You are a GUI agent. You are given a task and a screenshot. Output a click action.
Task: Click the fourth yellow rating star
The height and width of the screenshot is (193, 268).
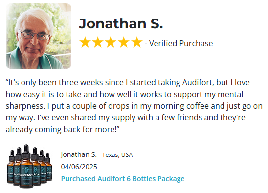click(124, 42)
